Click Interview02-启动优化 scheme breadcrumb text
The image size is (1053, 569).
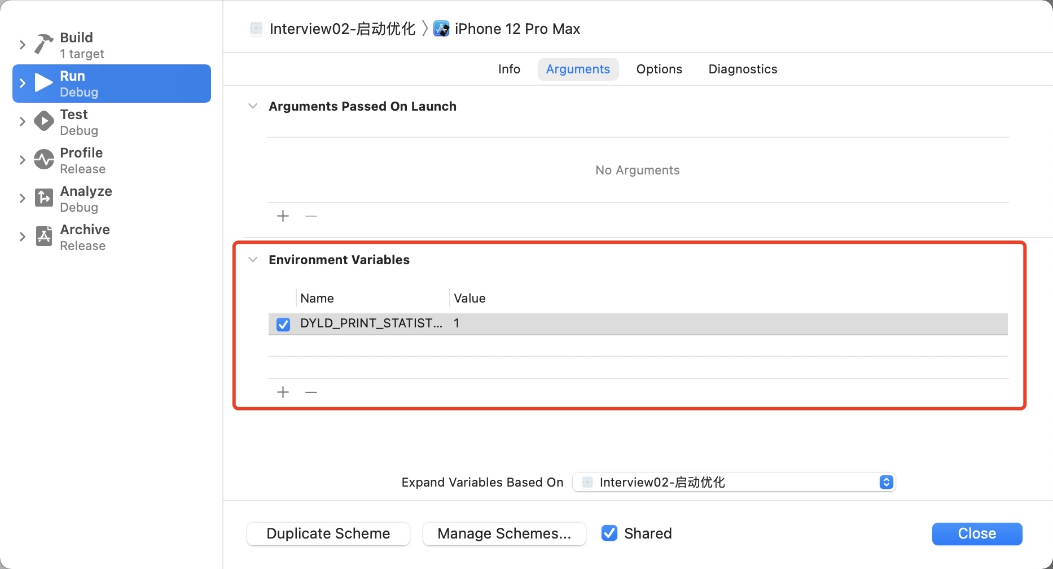(343, 29)
